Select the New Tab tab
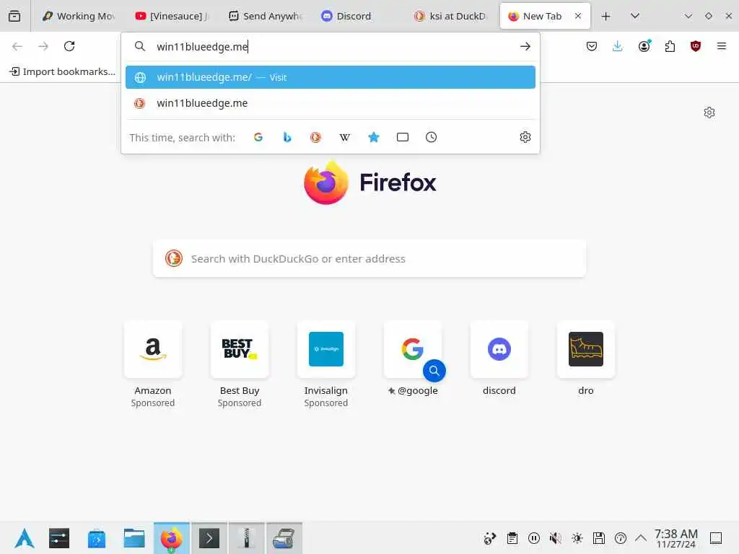This screenshot has width=739, height=554. tap(535, 16)
